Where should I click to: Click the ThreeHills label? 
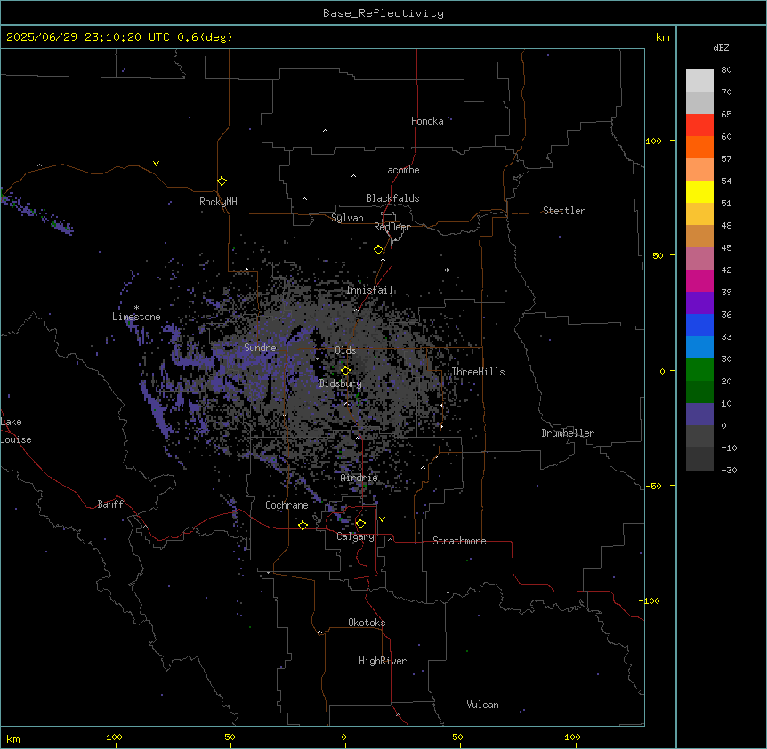click(478, 372)
